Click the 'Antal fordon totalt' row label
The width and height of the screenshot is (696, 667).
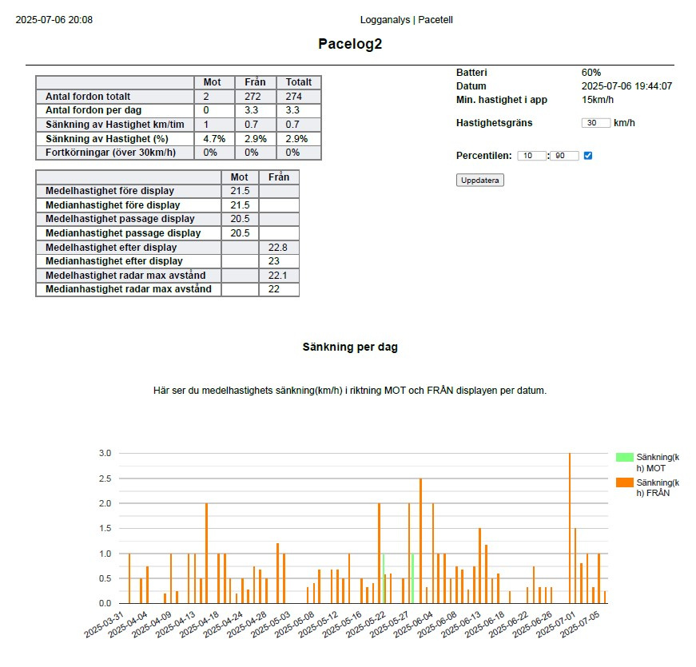[88, 97]
